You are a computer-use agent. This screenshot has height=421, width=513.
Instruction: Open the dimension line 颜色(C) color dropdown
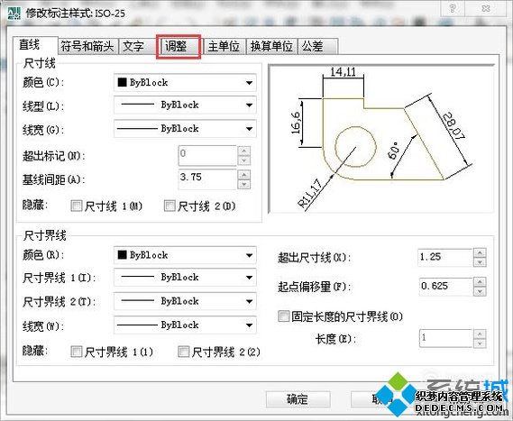pos(185,82)
